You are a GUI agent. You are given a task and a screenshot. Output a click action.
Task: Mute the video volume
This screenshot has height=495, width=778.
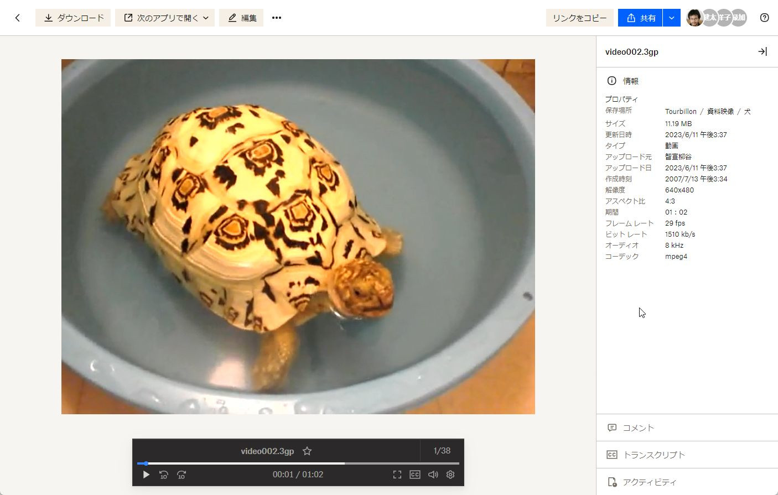pyautogui.click(x=433, y=475)
